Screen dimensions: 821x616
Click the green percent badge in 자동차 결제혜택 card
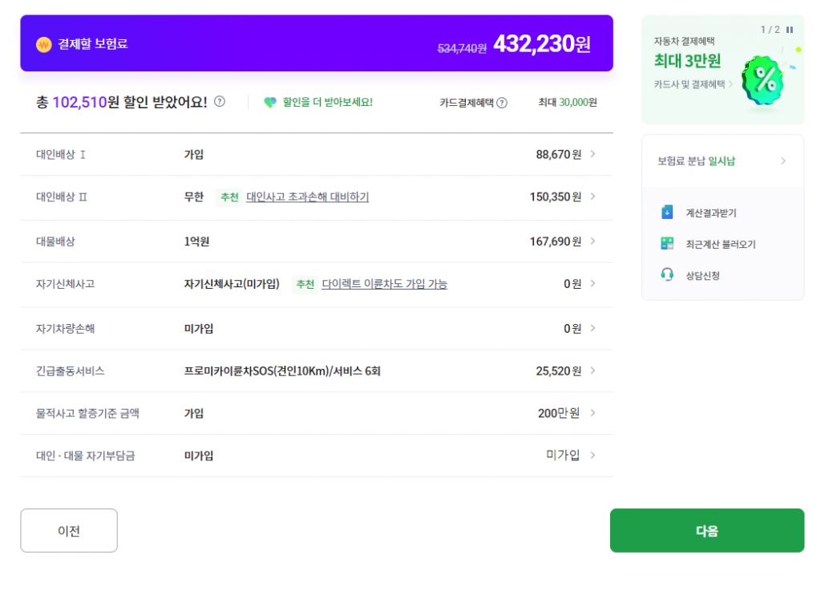(762, 80)
